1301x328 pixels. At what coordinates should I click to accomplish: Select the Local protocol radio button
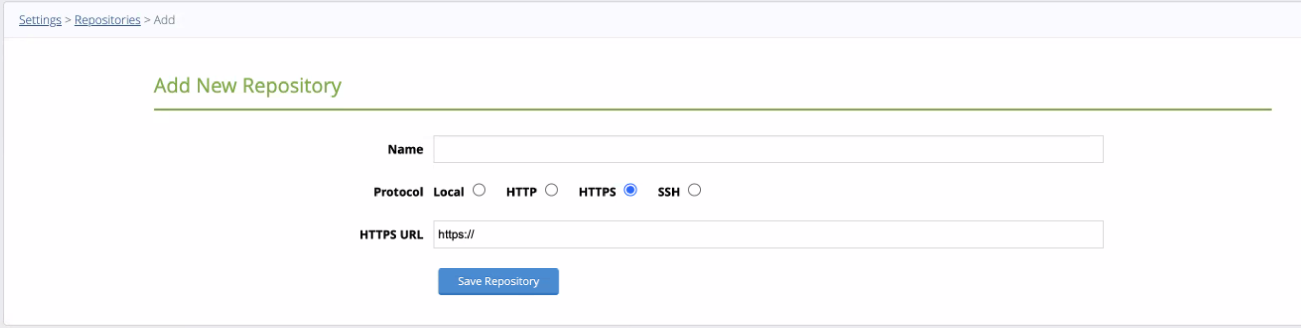click(x=479, y=190)
